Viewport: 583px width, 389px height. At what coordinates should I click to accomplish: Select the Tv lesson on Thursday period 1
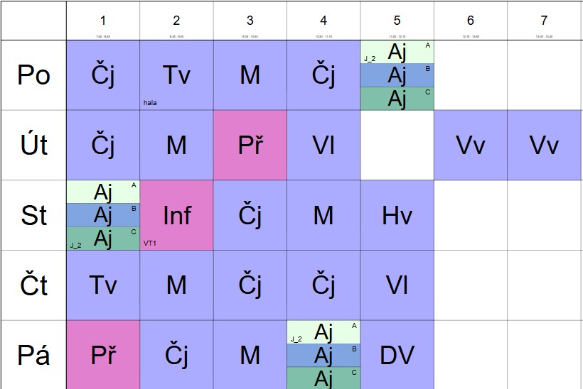pos(103,285)
